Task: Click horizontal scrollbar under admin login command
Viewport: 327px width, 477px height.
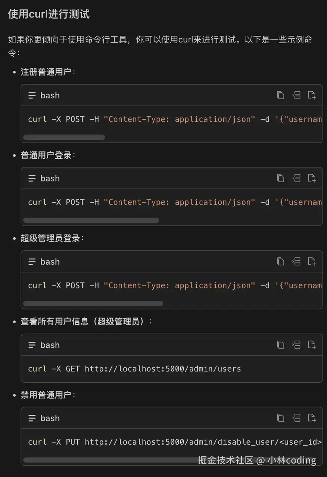Action: pyautogui.click(x=93, y=303)
